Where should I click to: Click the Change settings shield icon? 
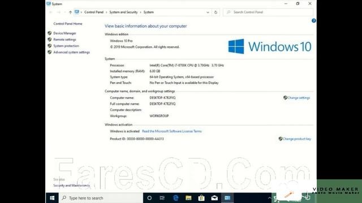(285, 98)
